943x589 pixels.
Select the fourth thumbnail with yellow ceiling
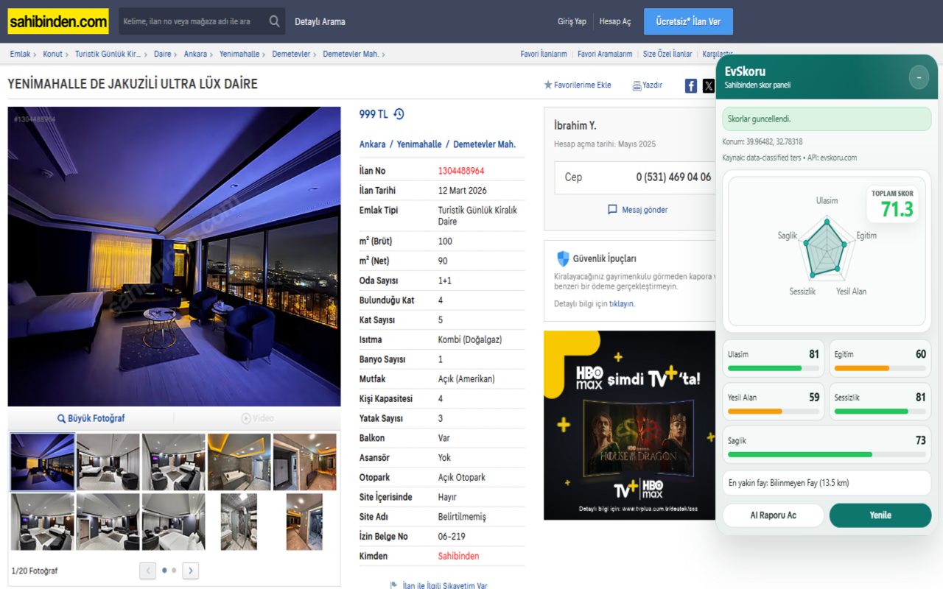click(x=239, y=462)
